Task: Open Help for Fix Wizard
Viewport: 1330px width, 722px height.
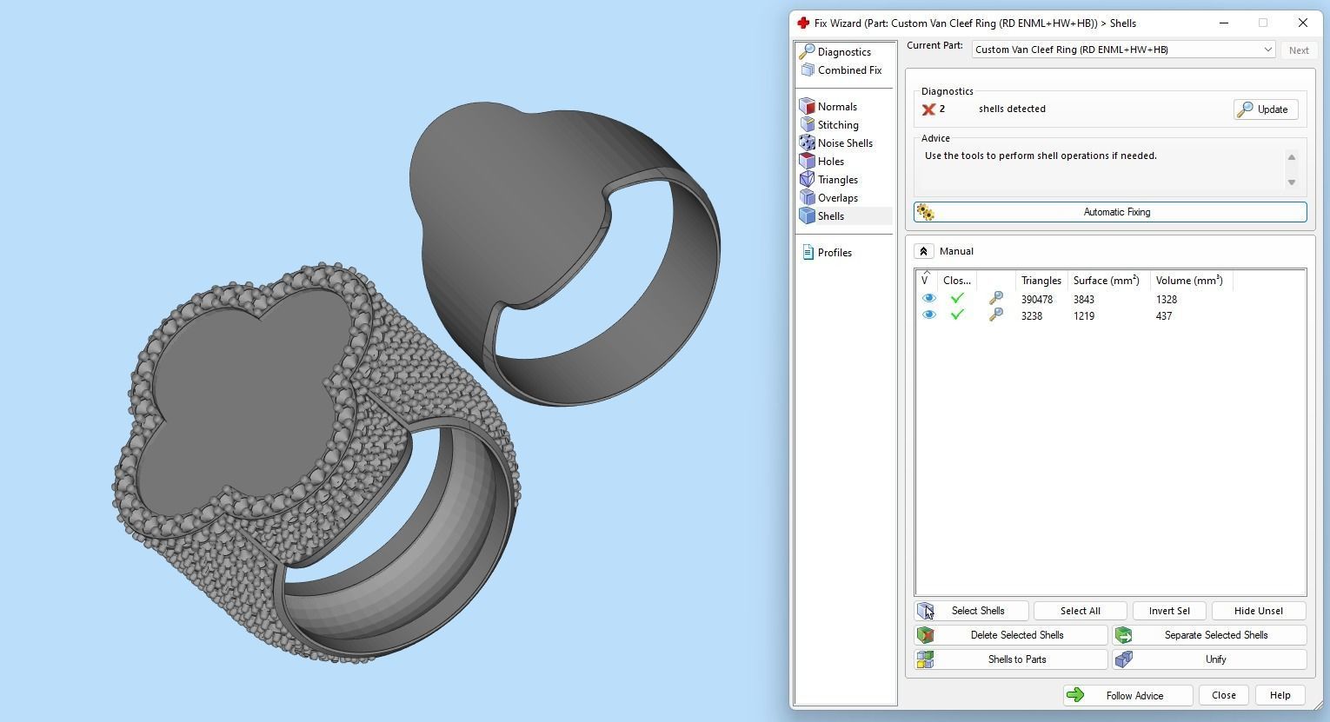Action: pyautogui.click(x=1280, y=695)
